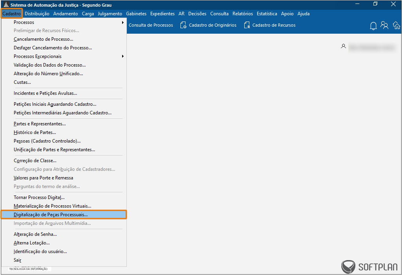Open Valores para Porte e Remessa
402x275 pixels.
point(64,178)
